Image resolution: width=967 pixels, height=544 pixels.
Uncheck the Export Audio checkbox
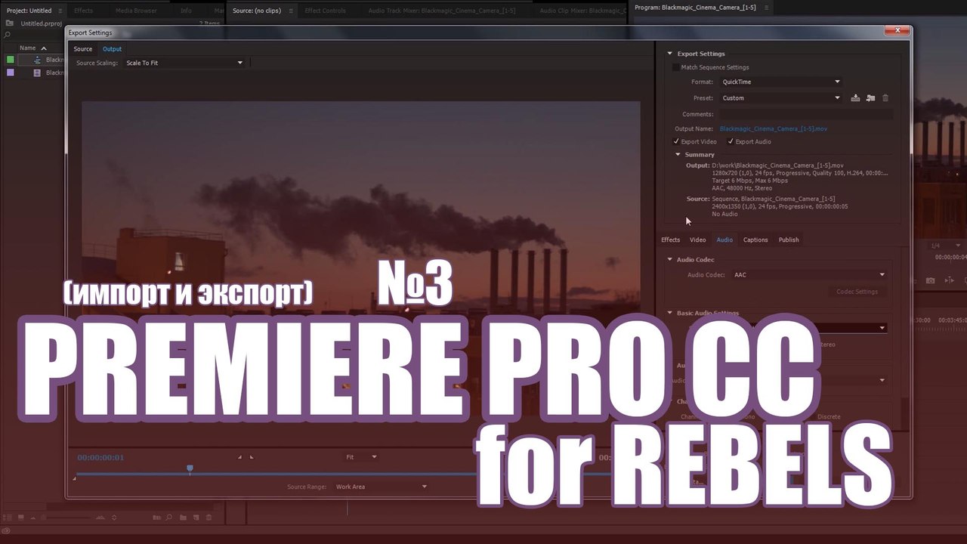tap(731, 141)
